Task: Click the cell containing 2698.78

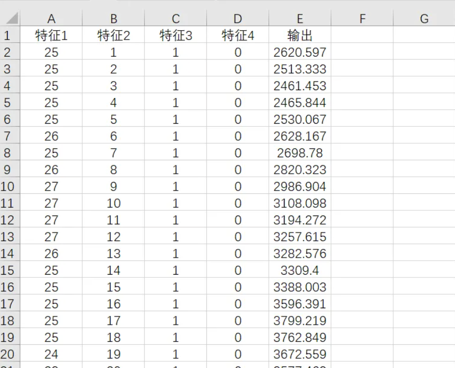Action: 300,153
